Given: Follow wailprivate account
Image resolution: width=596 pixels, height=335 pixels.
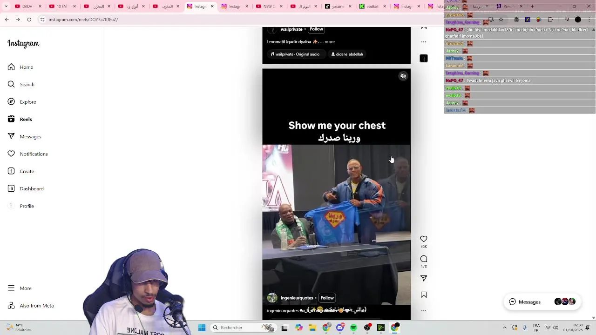Looking at the screenshot, I should (316, 29).
